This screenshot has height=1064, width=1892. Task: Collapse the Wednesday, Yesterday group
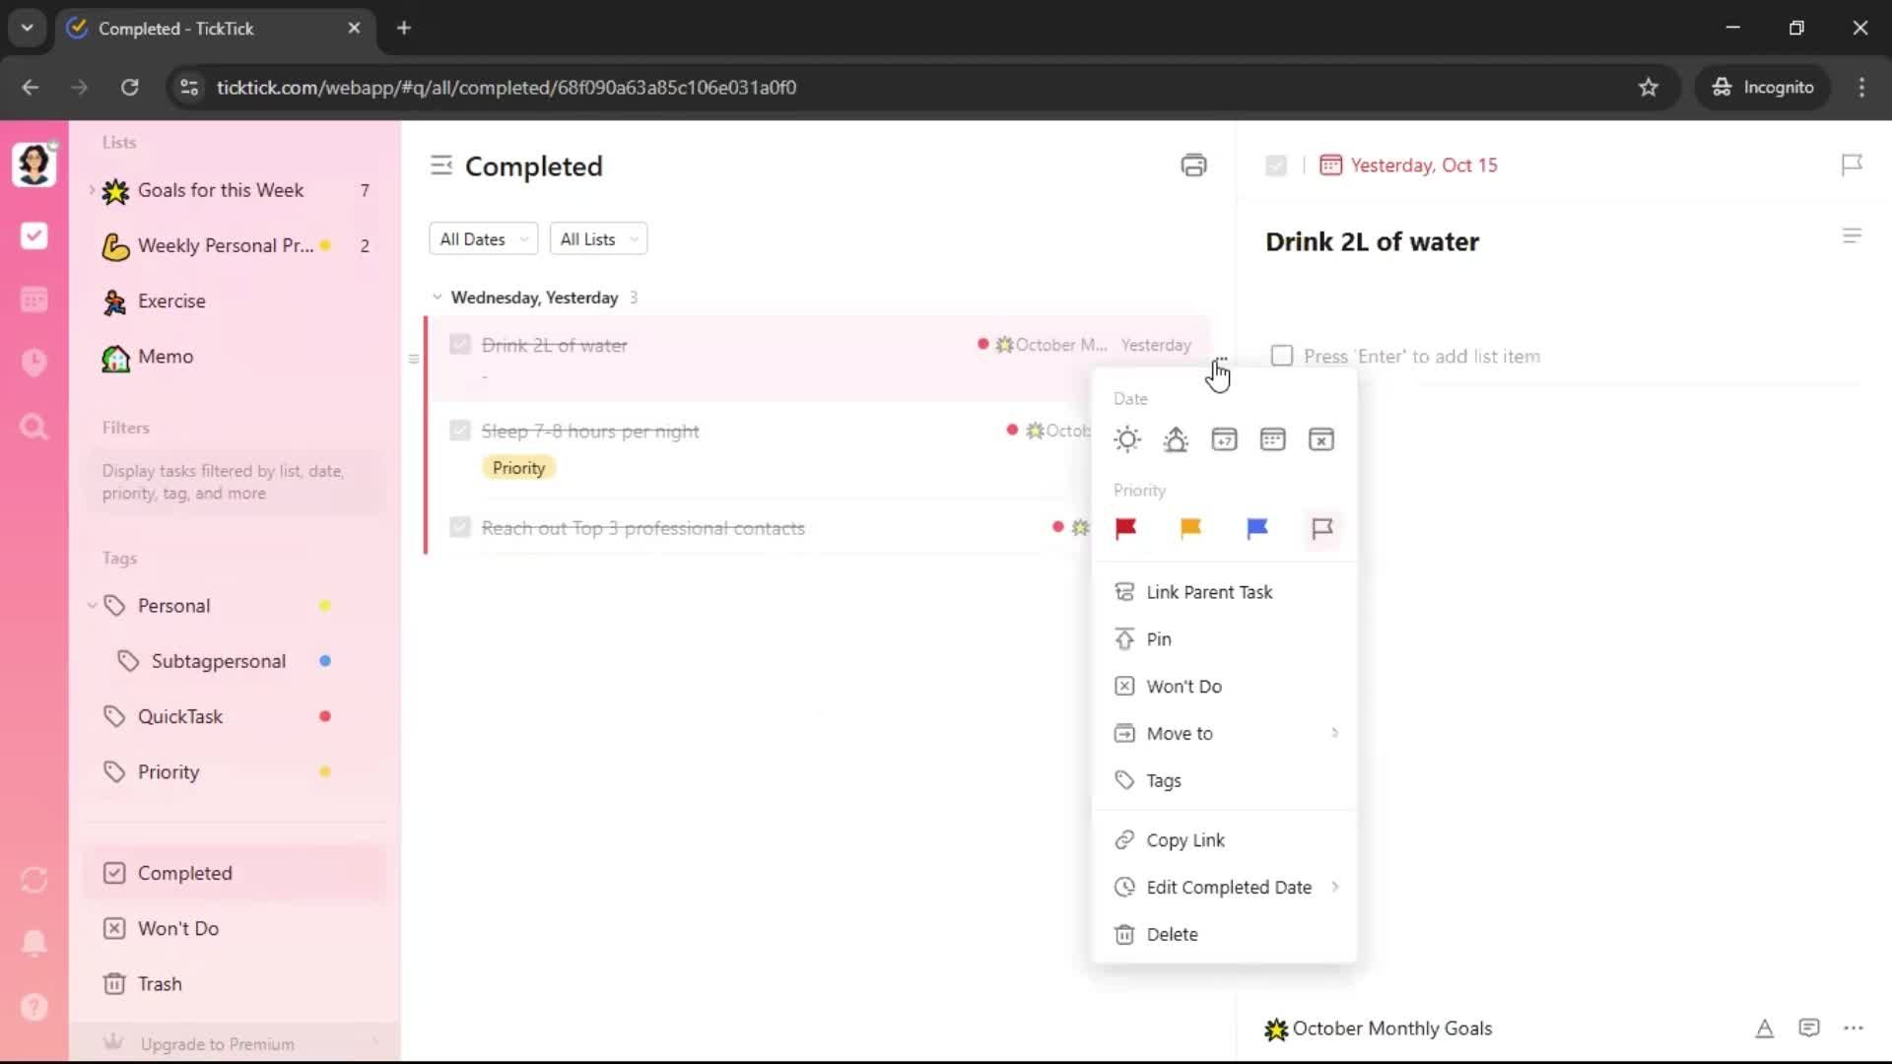437,298
